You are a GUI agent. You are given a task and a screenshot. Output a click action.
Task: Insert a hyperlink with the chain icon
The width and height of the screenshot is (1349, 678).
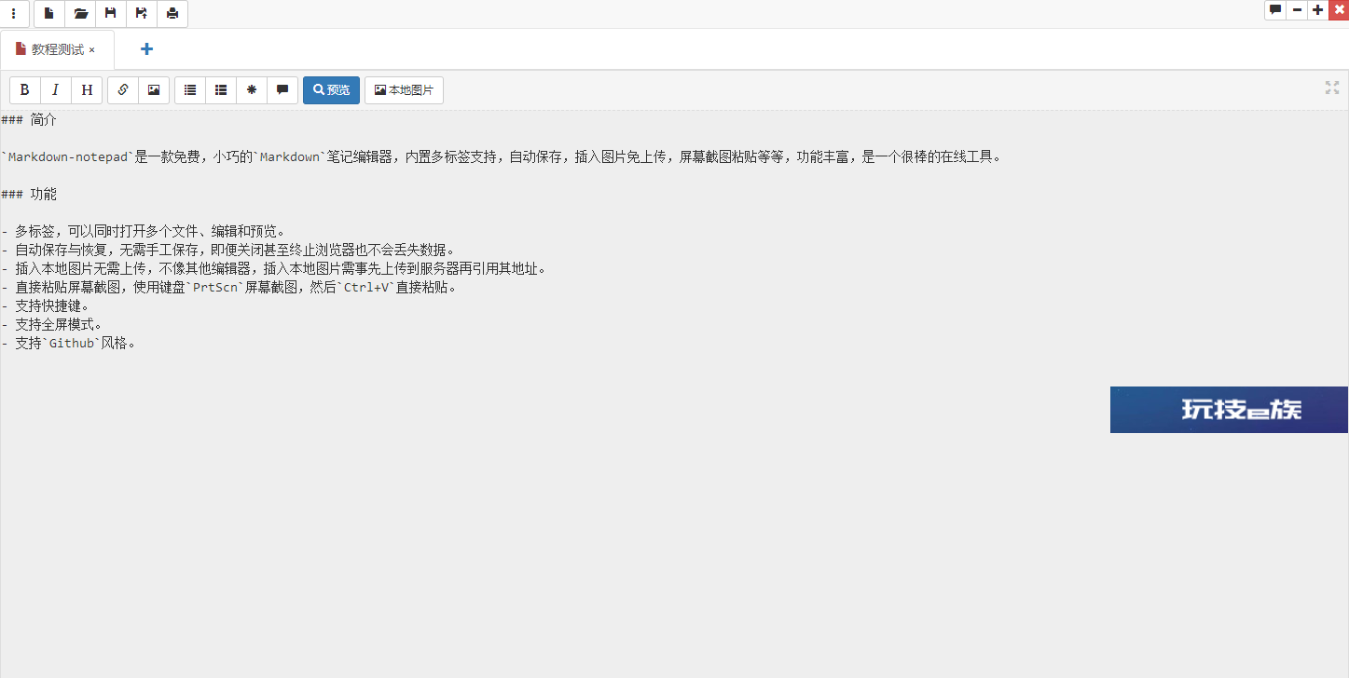point(123,90)
